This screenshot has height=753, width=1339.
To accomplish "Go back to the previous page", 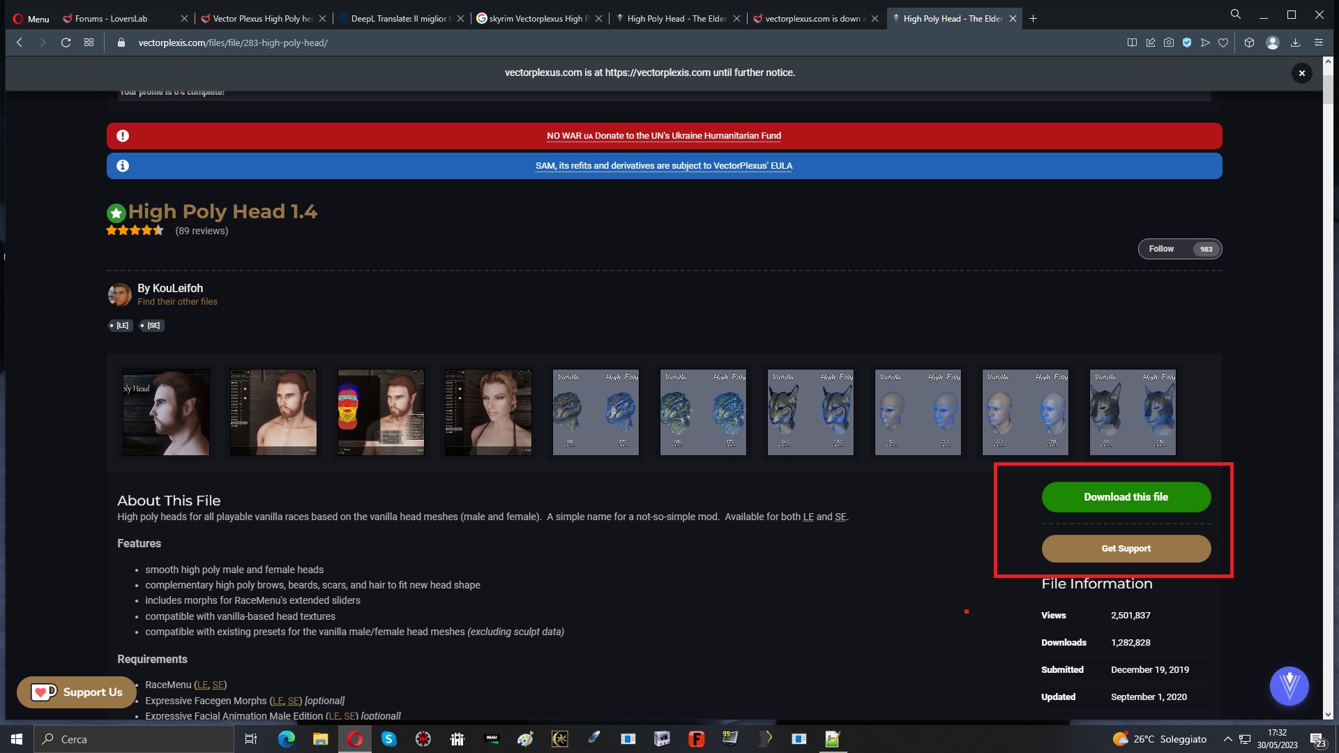I will [x=20, y=43].
